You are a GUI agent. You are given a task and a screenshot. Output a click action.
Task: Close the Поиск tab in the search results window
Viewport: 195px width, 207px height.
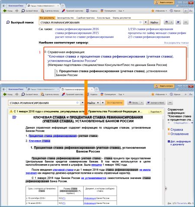tap(58, 6)
